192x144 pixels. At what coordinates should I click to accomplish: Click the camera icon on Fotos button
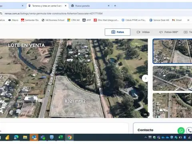tap(113, 32)
